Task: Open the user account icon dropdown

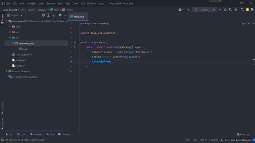Action: pyautogui.click(x=181, y=10)
